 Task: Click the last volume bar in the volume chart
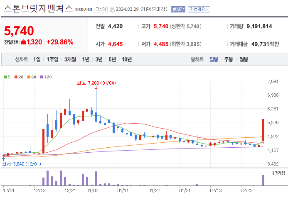(x=263, y=180)
